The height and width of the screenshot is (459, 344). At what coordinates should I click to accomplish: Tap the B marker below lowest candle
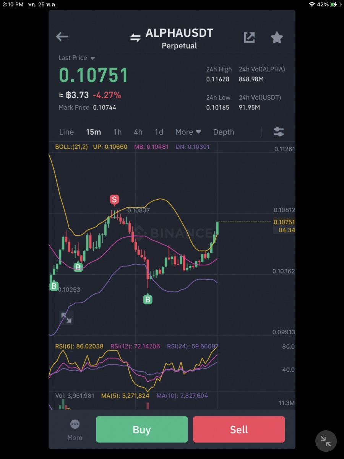(x=148, y=299)
